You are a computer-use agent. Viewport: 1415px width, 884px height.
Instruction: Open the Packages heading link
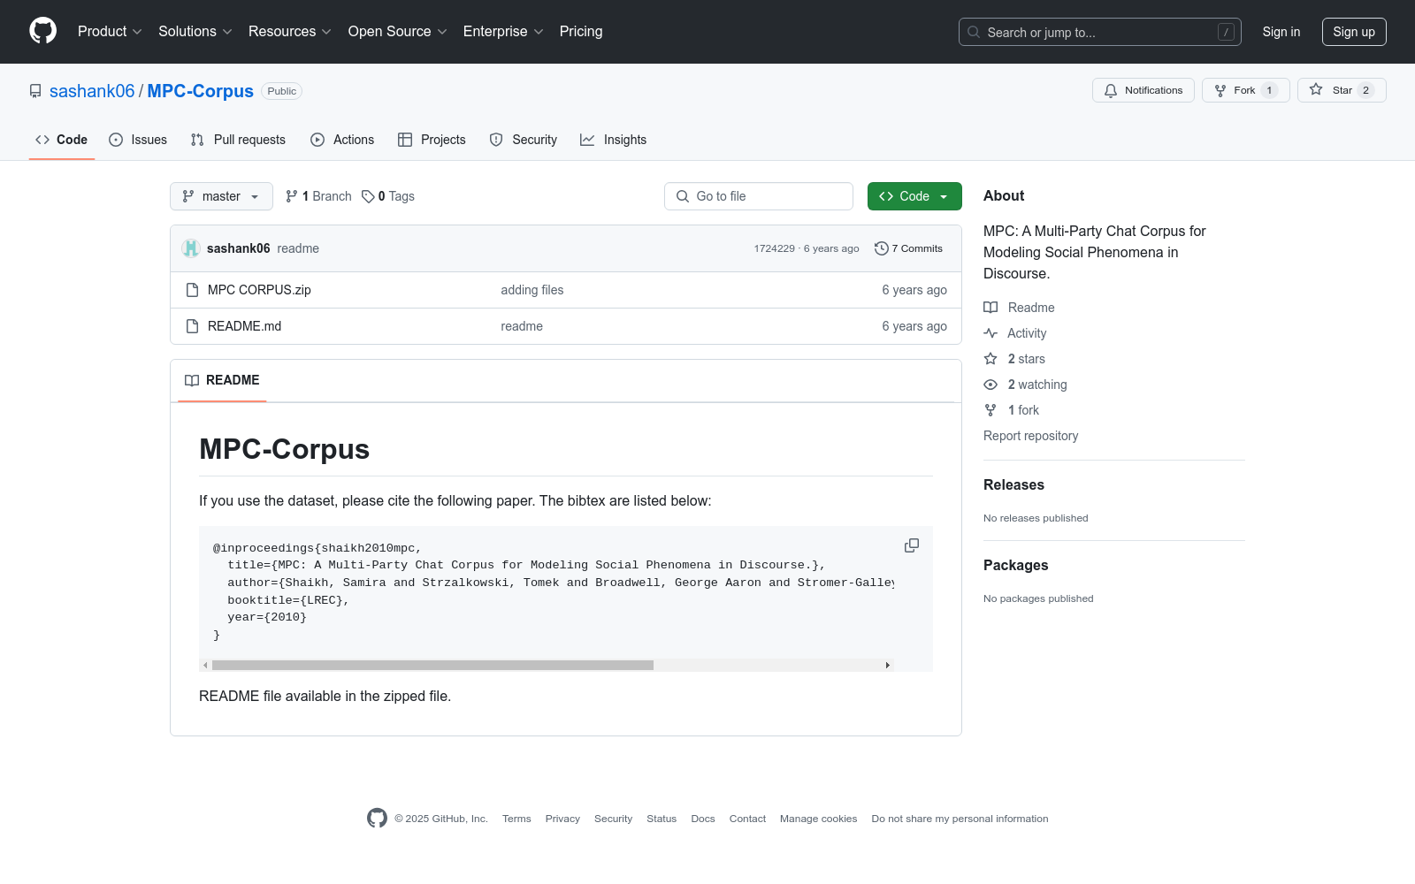(1016, 565)
